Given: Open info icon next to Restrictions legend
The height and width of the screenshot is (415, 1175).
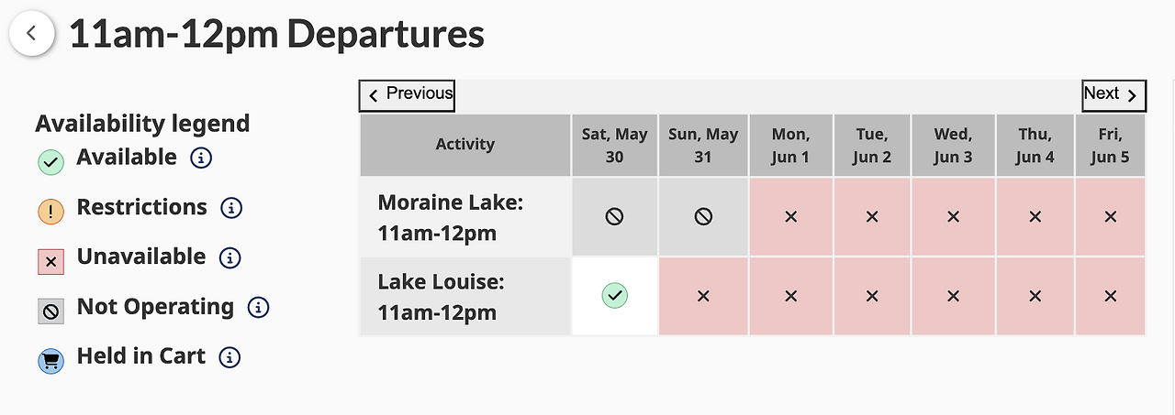Looking at the screenshot, I should [x=231, y=208].
